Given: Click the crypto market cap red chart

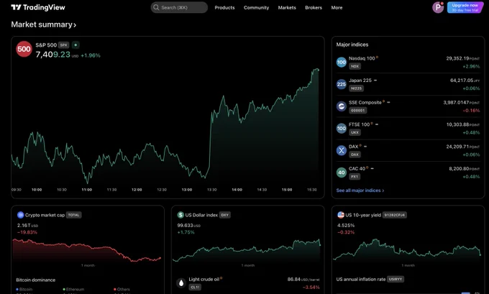Looking at the screenshot, I should 87,250.
